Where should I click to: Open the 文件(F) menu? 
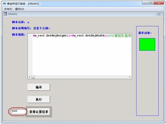click(8, 9)
